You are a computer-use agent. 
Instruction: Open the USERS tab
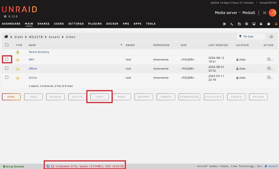click(x=59, y=24)
